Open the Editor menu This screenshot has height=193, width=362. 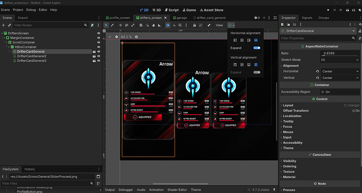(x=43, y=10)
